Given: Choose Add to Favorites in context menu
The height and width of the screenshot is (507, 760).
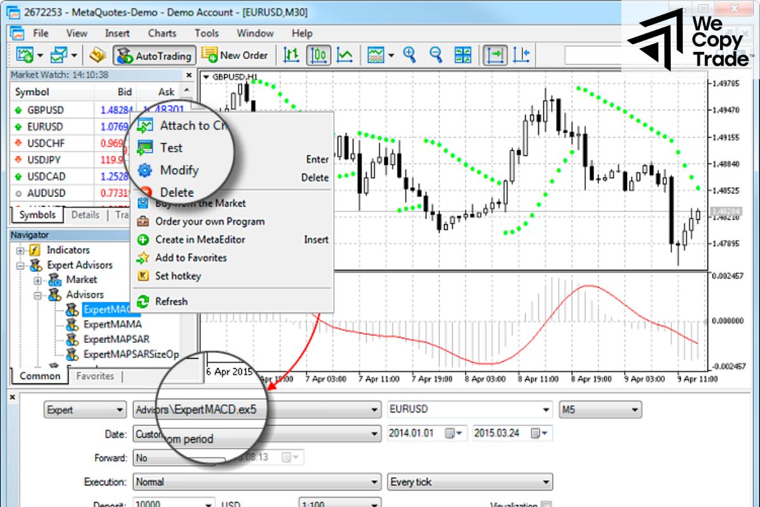Looking at the screenshot, I should [x=191, y=258].
